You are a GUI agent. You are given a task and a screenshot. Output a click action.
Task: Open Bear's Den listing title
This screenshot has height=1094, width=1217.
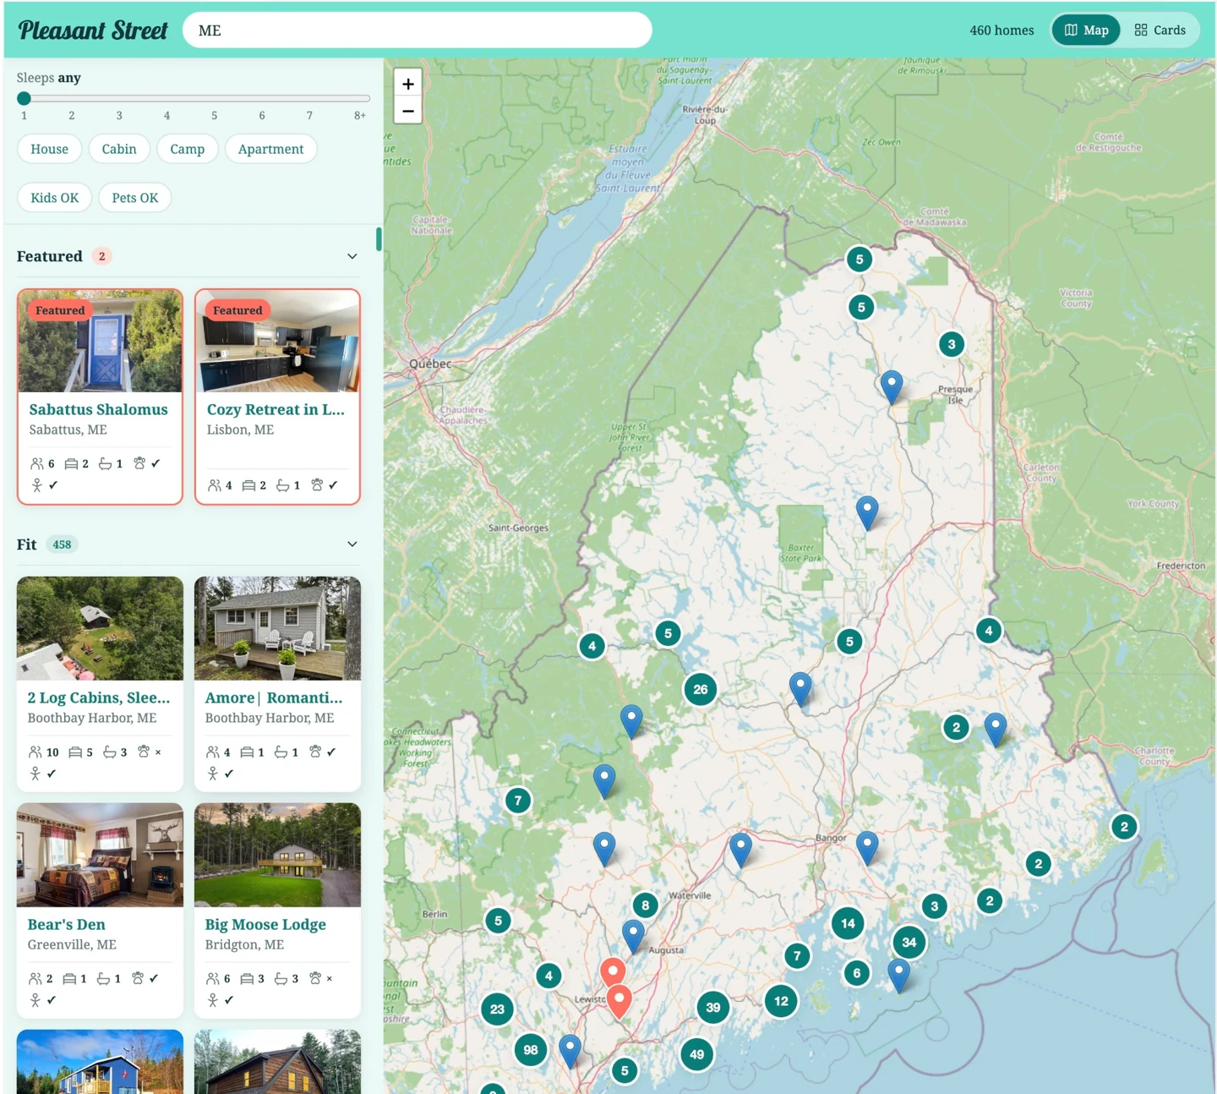coord(67,924)
